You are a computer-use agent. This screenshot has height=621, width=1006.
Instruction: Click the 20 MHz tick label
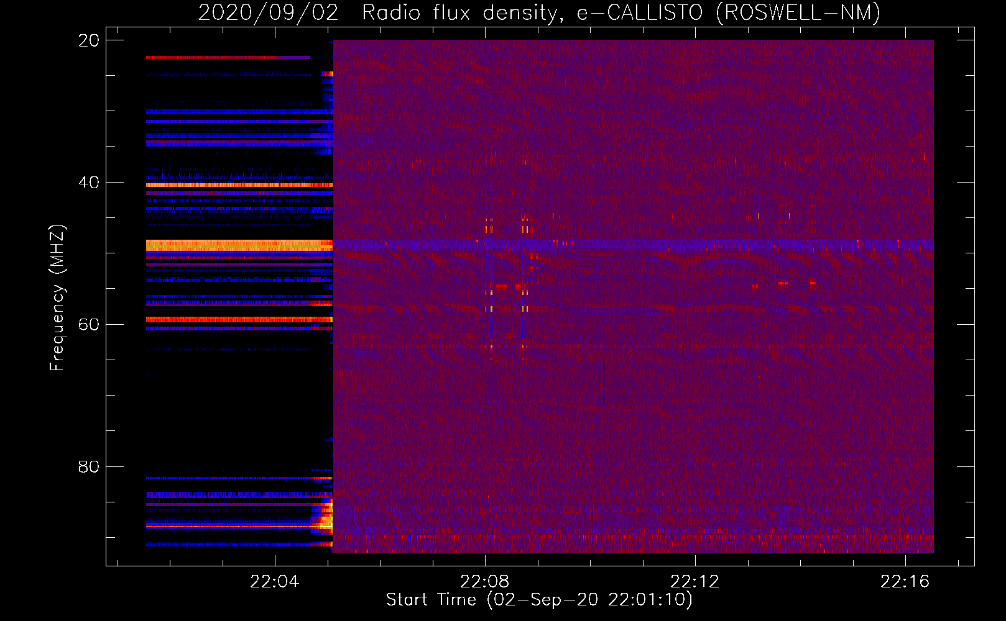click(88, 40)
